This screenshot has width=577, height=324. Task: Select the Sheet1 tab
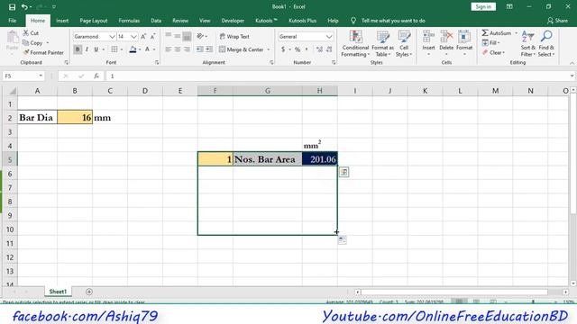tap(58, 292)
